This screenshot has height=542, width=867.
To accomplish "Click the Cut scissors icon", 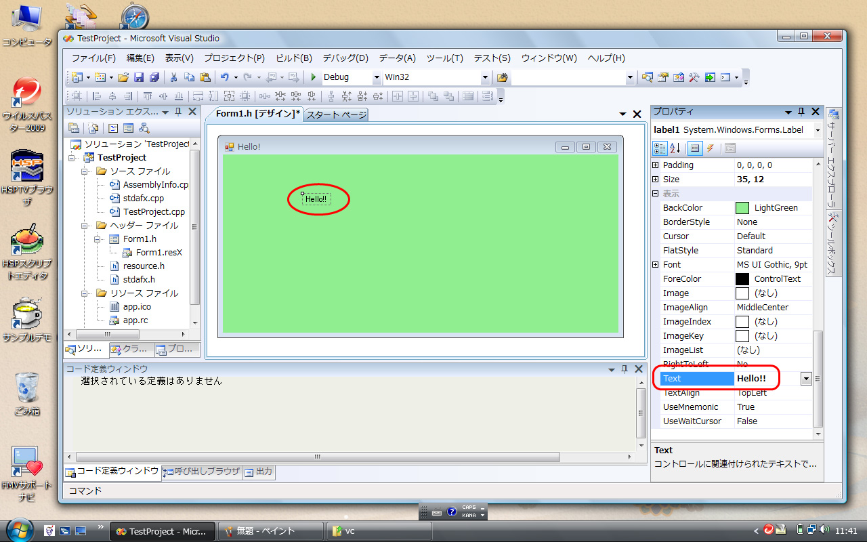I will pyautogui.click(x=173, y=77).
